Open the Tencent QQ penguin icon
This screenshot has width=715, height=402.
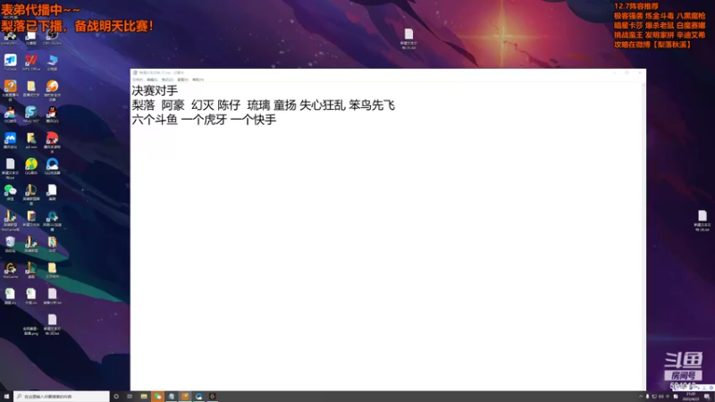(x=52, y=114)
